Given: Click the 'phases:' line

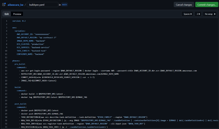Looking at the screenshot, I should click(x=16, y=61).
